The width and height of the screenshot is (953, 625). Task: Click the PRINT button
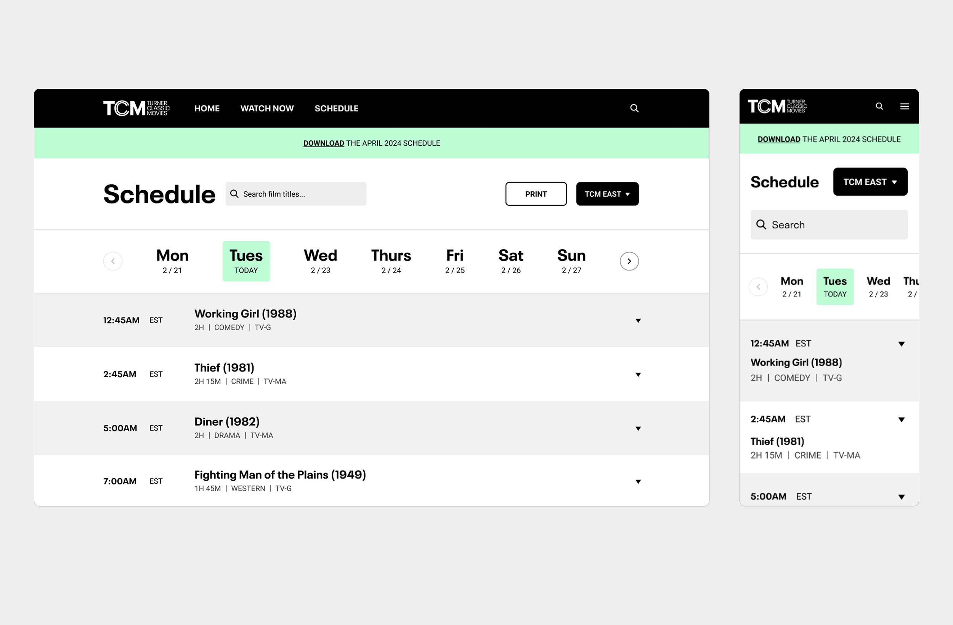(x=536, y=194)
